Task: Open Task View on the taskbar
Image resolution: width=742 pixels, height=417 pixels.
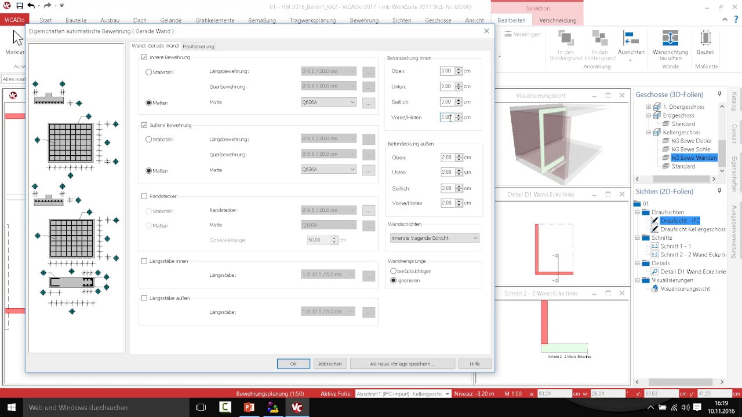Action: coord(201,408)
